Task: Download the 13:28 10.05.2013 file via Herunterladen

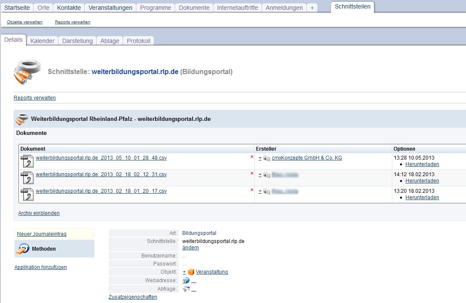Action: [x=422, y=164]
